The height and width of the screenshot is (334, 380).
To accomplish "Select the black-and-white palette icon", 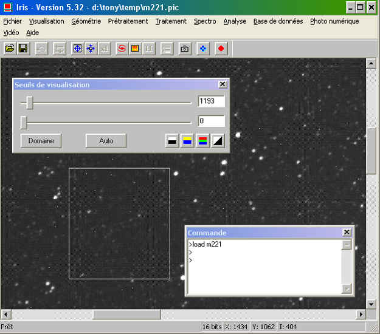I will (172, 141).
